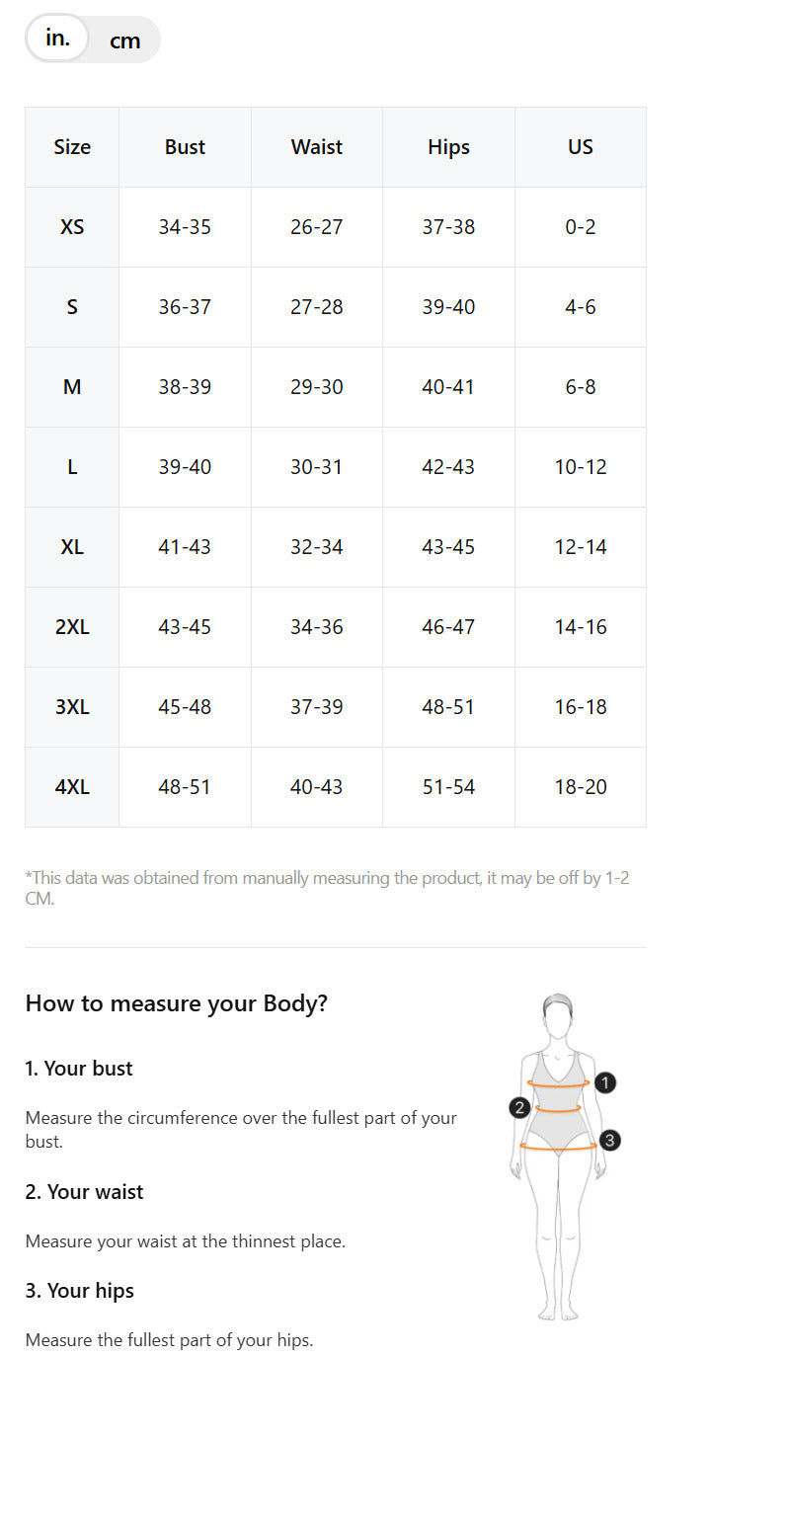Switch units to cm
788x1517 pixels.
pyautogui.click(x=124, y=40)
